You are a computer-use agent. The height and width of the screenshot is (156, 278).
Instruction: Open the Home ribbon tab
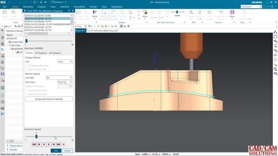tap(15, 7)
